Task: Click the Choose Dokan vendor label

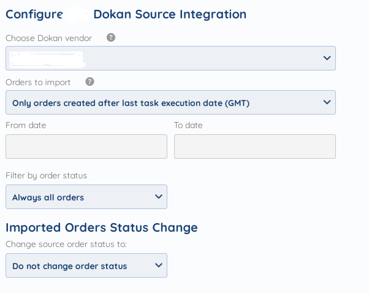Action: click(48, 38)
